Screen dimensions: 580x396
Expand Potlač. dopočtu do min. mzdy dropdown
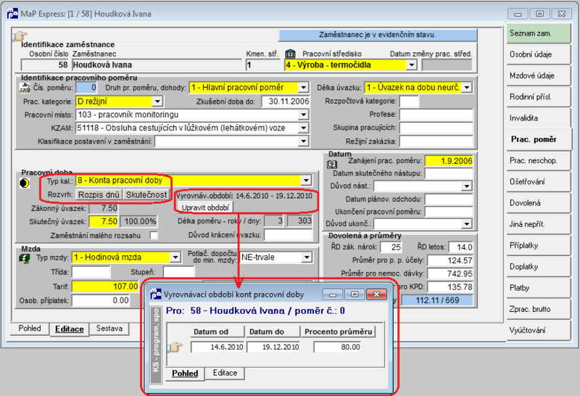[307, 257]
